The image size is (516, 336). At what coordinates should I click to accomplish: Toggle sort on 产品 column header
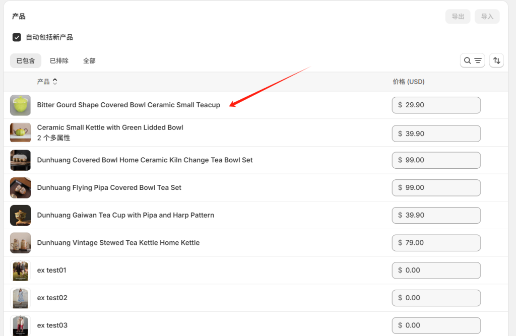(47, 82)
